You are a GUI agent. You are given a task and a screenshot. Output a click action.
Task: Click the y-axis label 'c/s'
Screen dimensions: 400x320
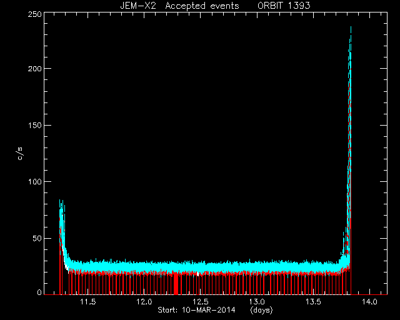20,154
